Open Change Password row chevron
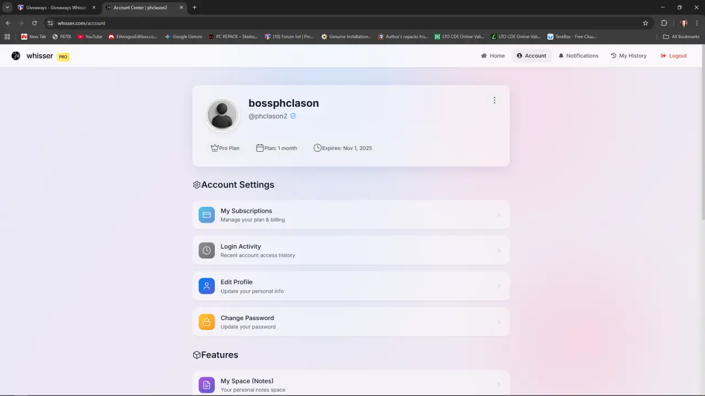 pos(499,322)
